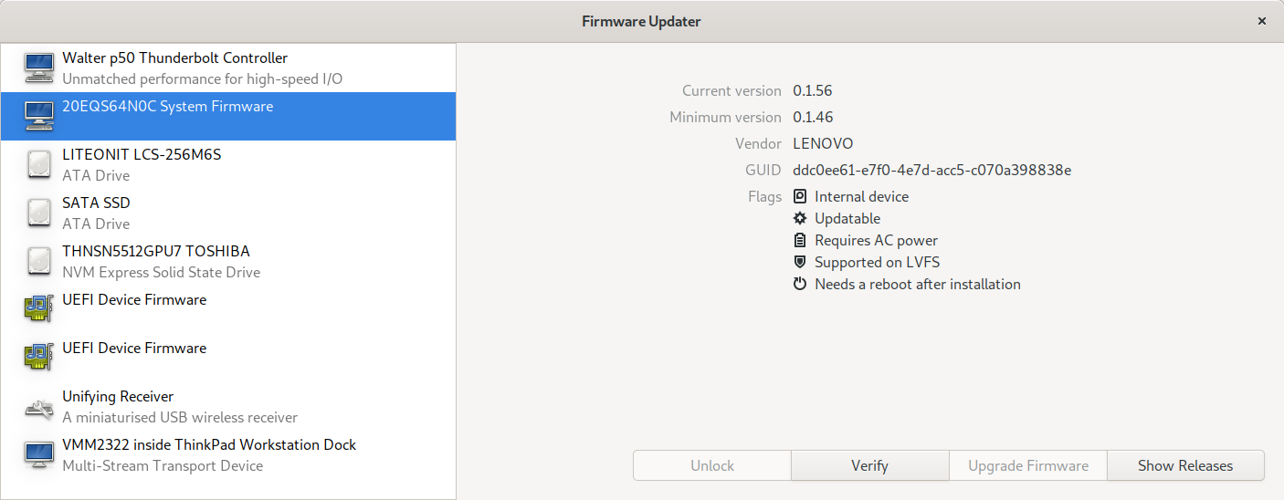Click the GUID value text
The image size is (1284, 500).
tap(931, 170)
